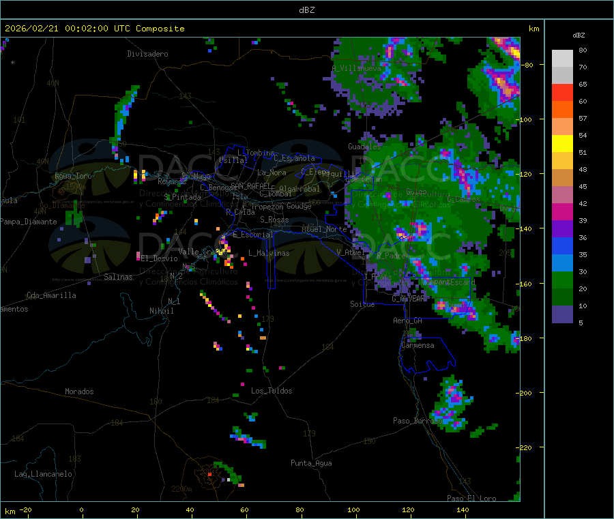This screenshot has height=519, width=614.
Task: Click the C_Española label
Action: [x=294, y=158]
